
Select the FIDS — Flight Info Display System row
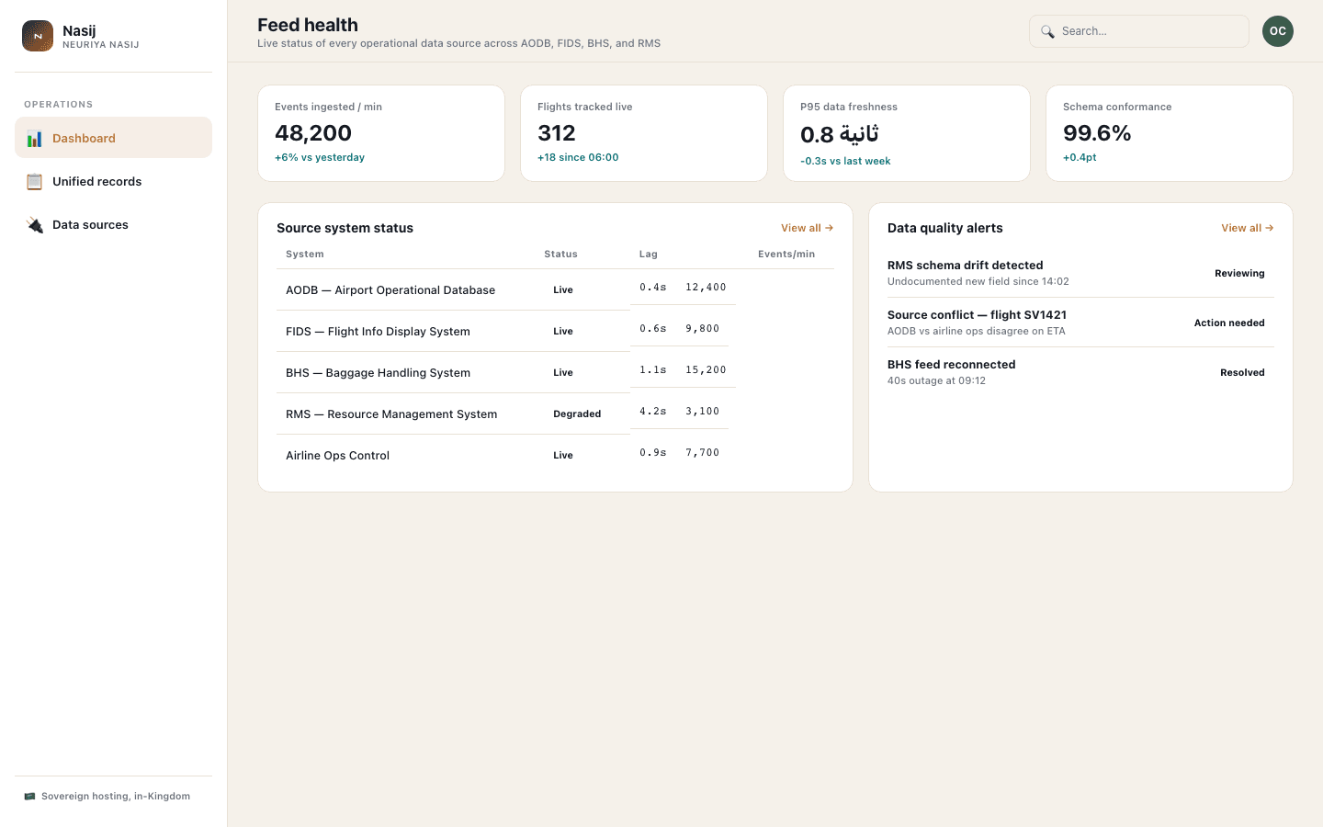click(555, 331)
